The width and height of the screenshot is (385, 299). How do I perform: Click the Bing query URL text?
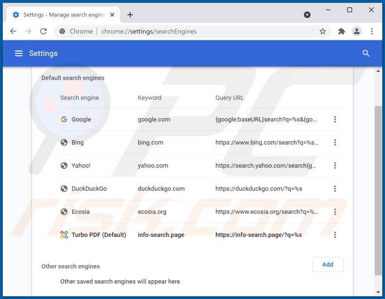coord(267,142)
